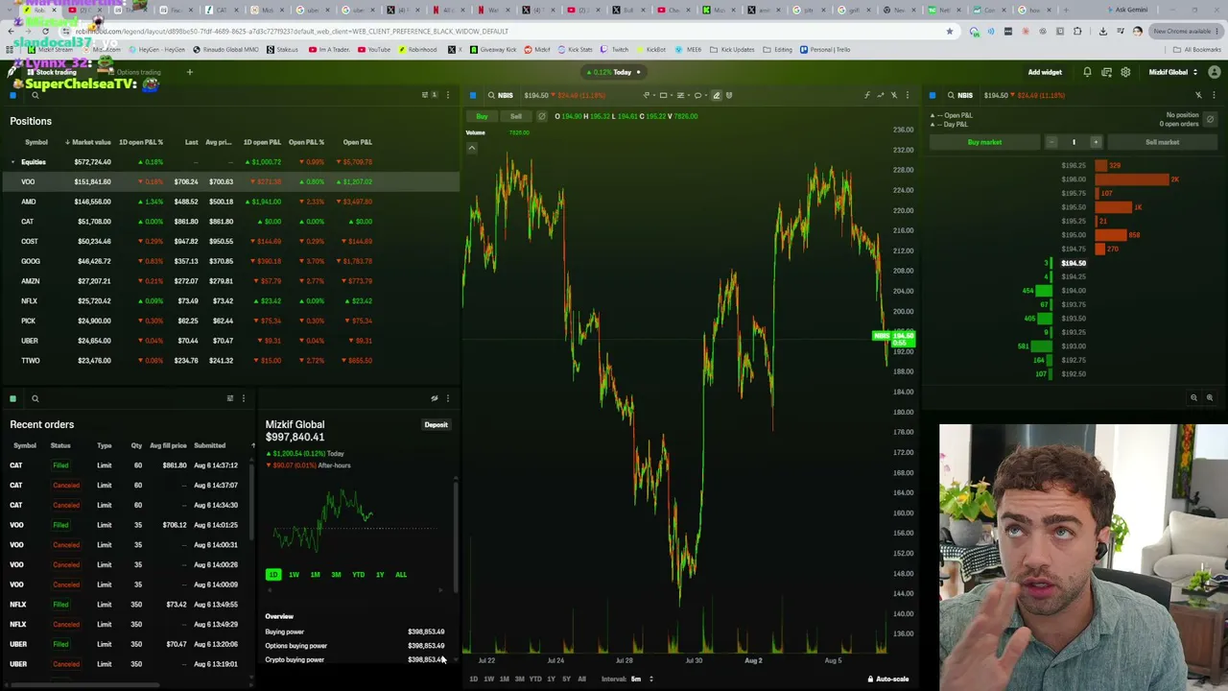Click the chart Buy button
This screenshot has width=1228, height=691.
(x=482, y=116)
